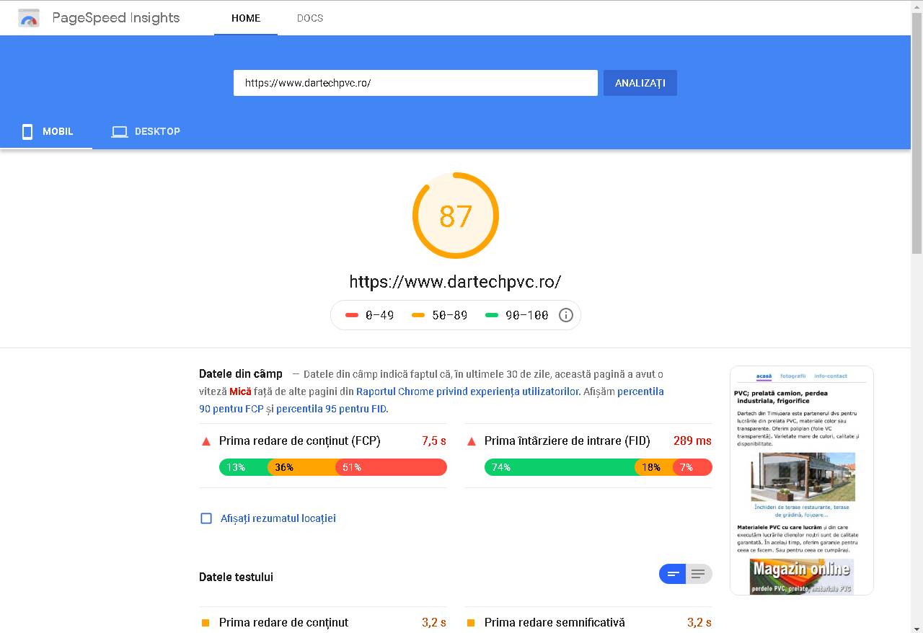923x633 pixels.
Task: Click the red triangle beside FID field metric
Action: [x=472, y=441]
